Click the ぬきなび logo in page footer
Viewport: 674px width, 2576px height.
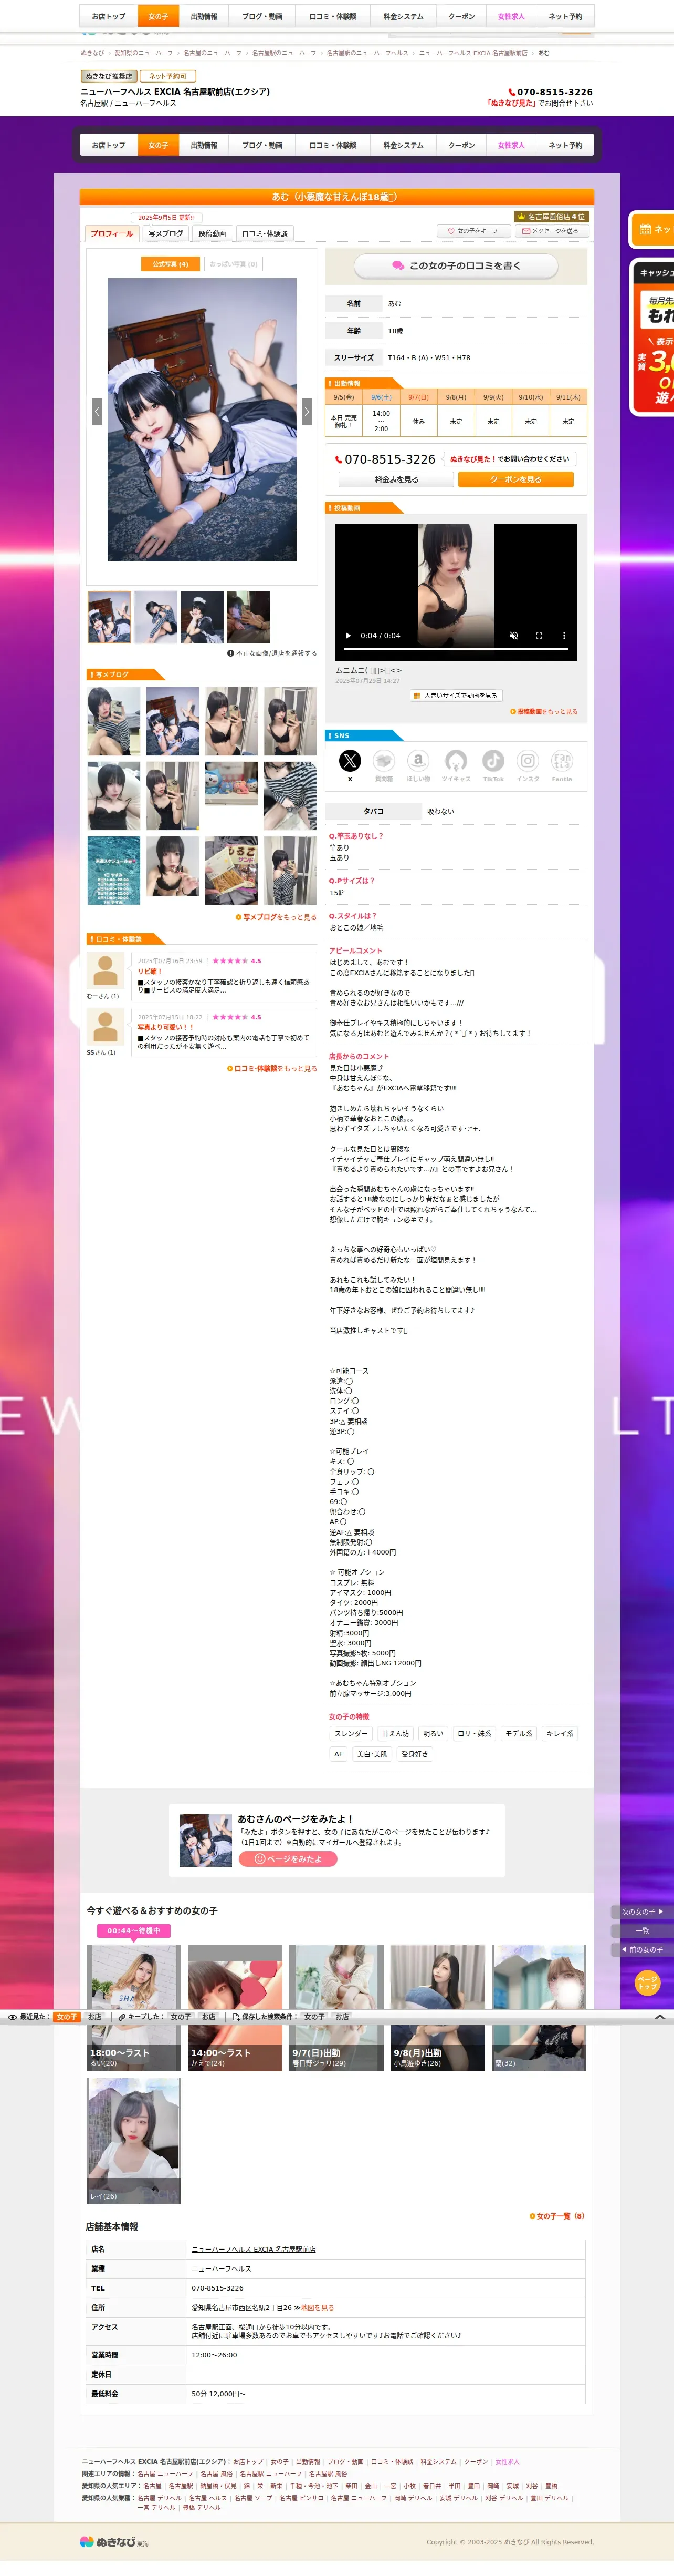[115, 2541]
